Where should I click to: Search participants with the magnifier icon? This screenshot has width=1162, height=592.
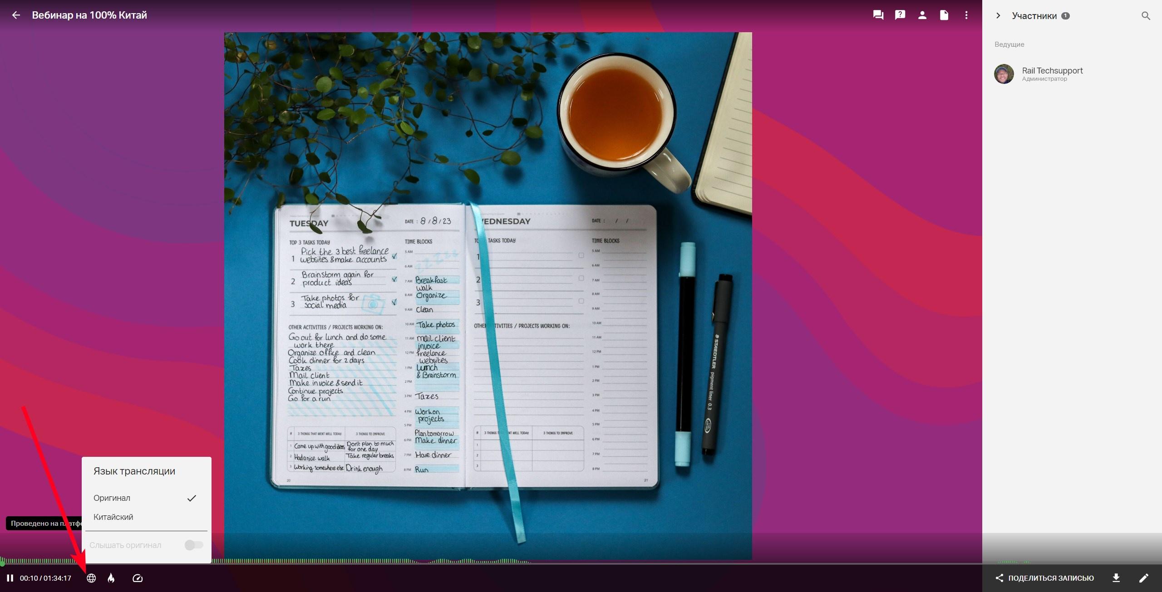(x=1146, y=16)
